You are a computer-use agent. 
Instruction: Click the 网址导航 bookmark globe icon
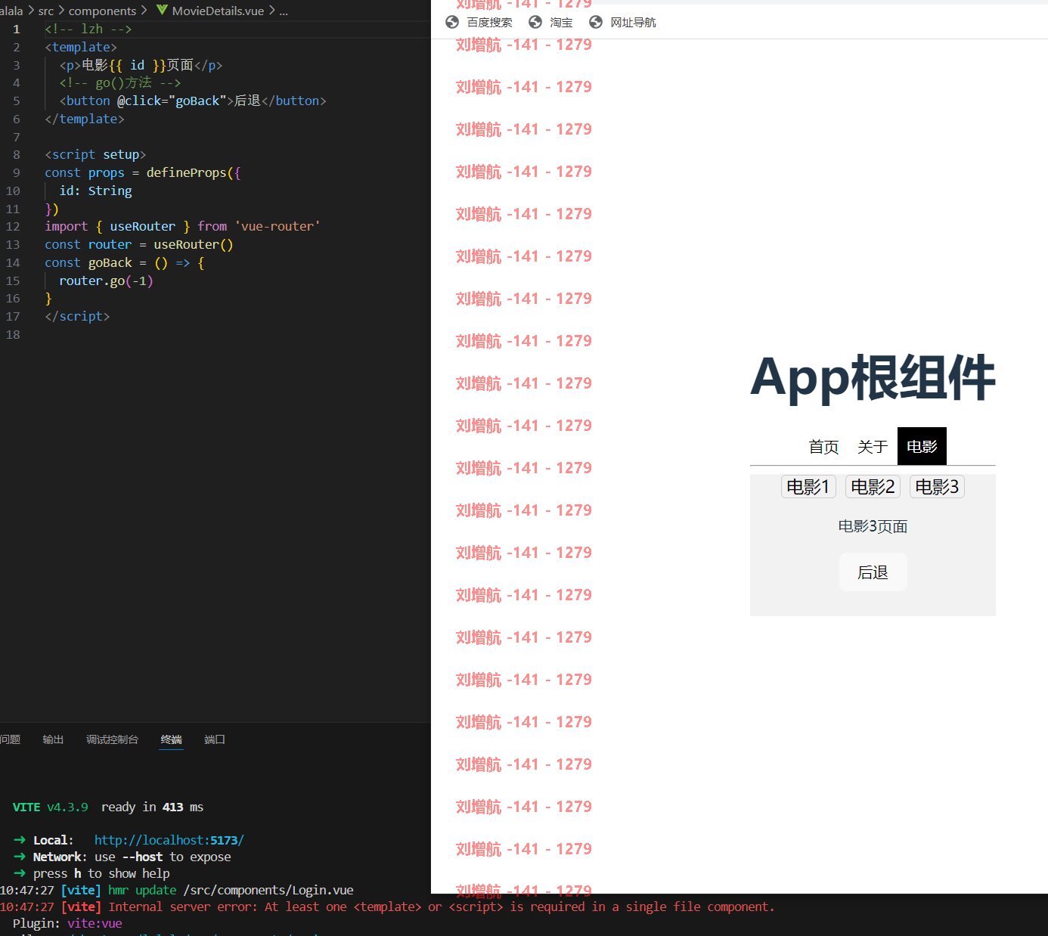click(596, 22)
